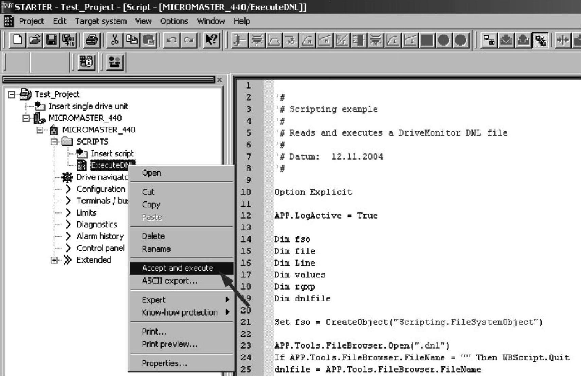Viewport: 581px width, 376px height.
Task: Undo the last action via toolbar arrow
Action: (171, 40)
